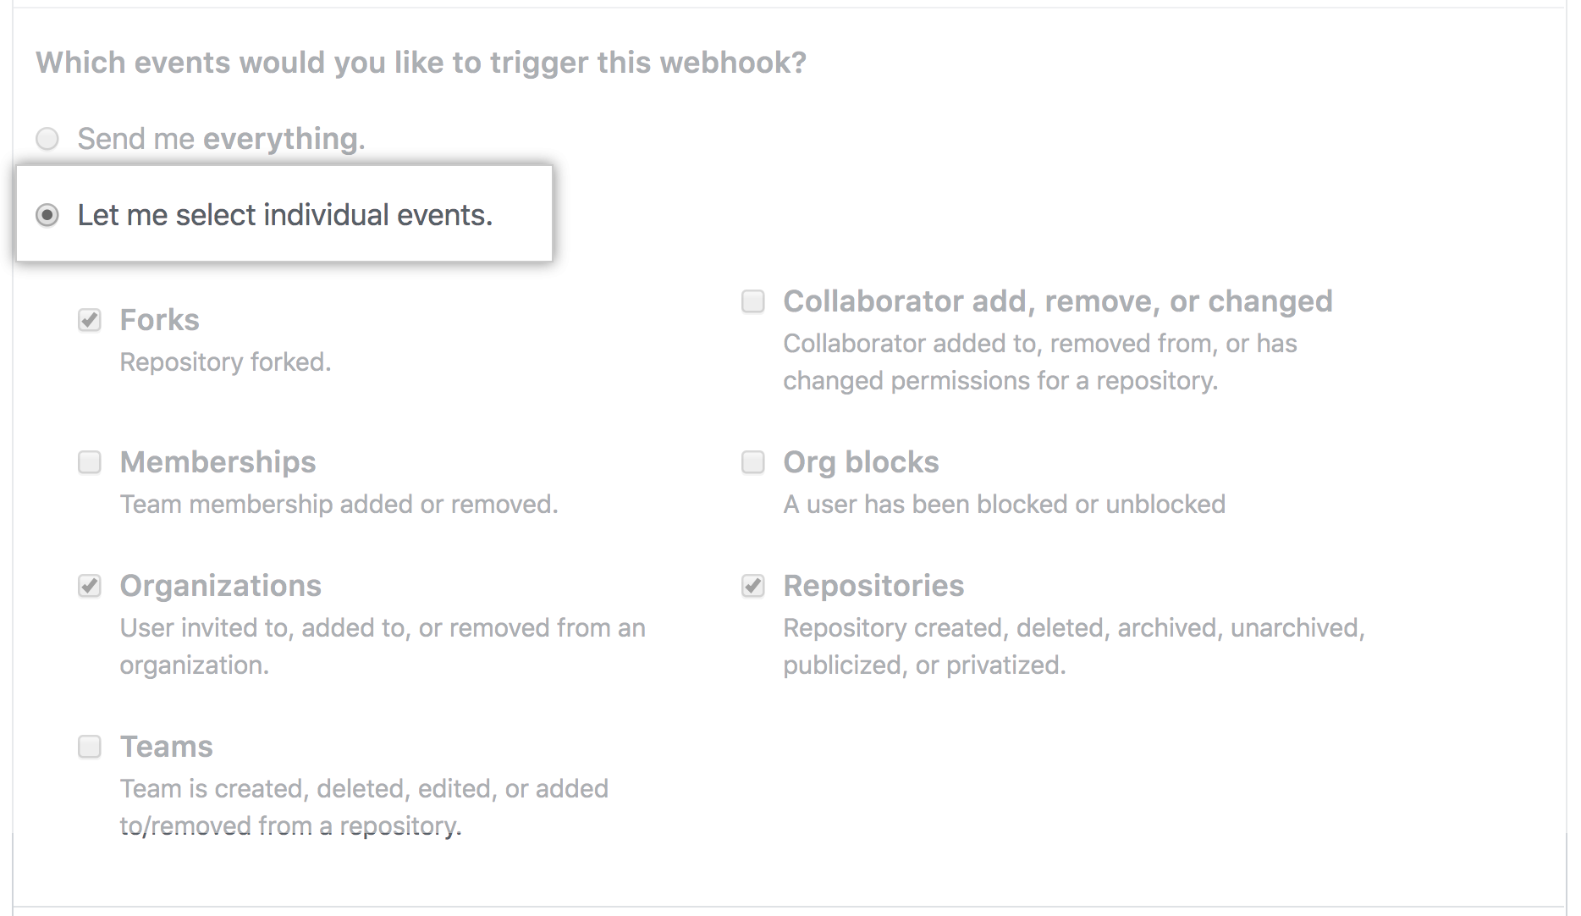Image resolution: width=1581 pixels, height=916 pixels.
Task: Click the "Memberships" event title
Action: click(x=218, y=462)
